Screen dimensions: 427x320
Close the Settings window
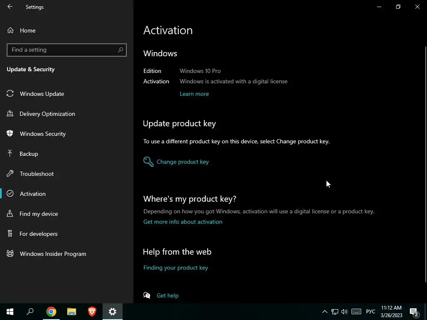[417, 7]
